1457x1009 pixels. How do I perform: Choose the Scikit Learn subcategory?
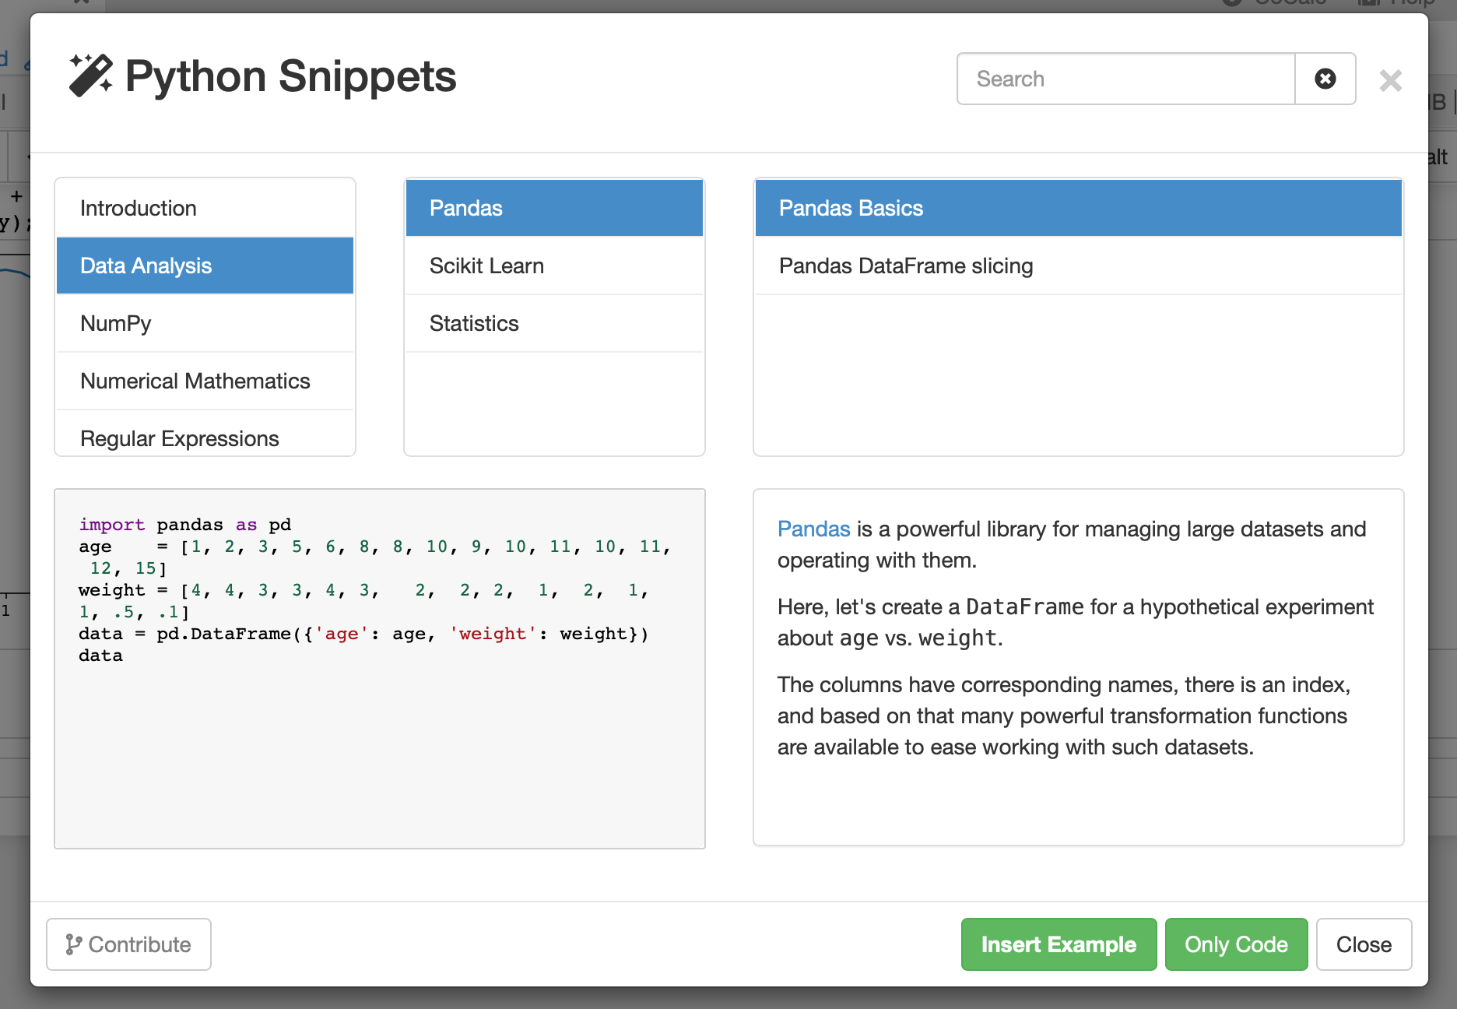click(554, 265)
